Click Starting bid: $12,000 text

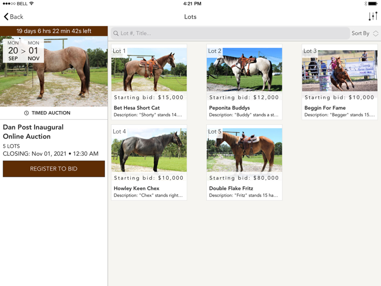point(244,98)
